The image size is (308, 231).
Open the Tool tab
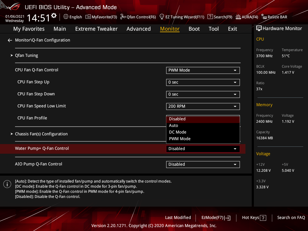pyautogui.click(x=214, y=29)
